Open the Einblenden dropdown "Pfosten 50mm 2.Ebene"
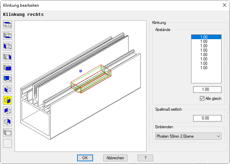 (188, 136)
